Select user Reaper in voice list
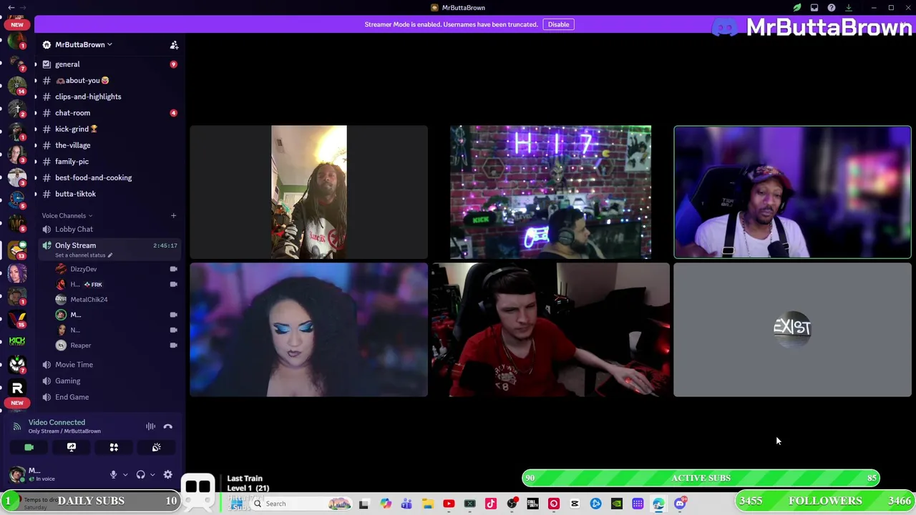 point(80,345)
